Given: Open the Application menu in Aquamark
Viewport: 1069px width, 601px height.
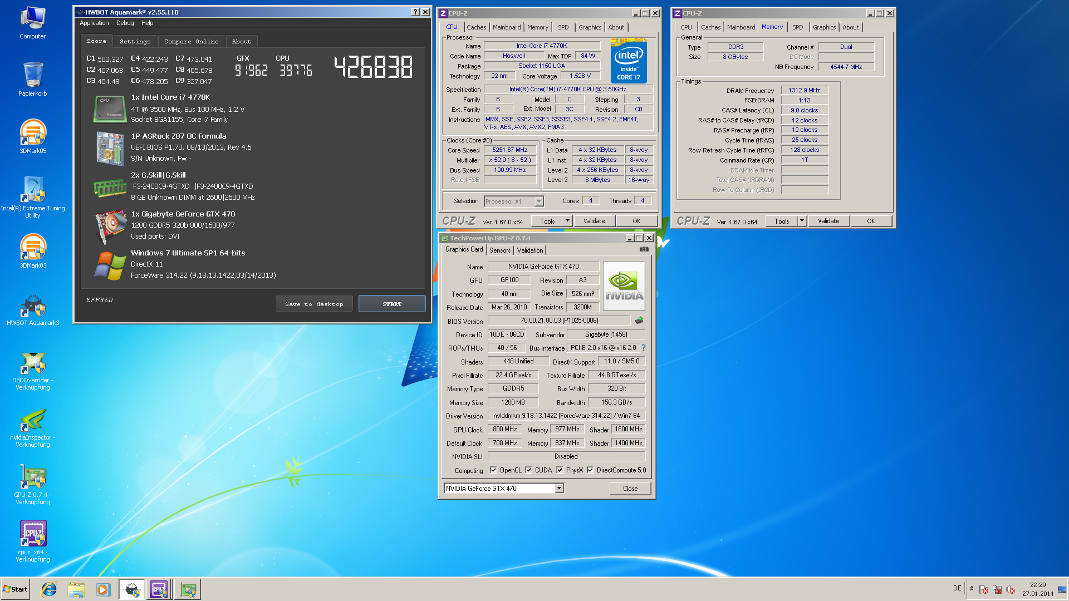Looking at the screenshot, I should pos(94,23).
